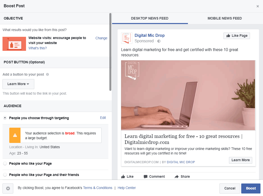Viewport: 263px width, 196px height.
Task: Click the Digital Mic Drop page profile logo
Action: [127, 38]
